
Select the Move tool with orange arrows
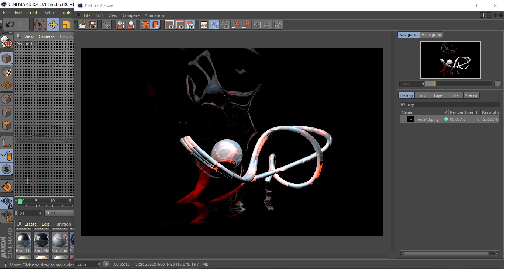pos(53,25)
